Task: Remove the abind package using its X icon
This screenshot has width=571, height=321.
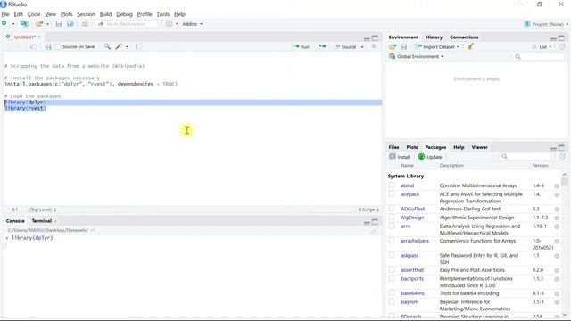Action: (x=557, y=186)
